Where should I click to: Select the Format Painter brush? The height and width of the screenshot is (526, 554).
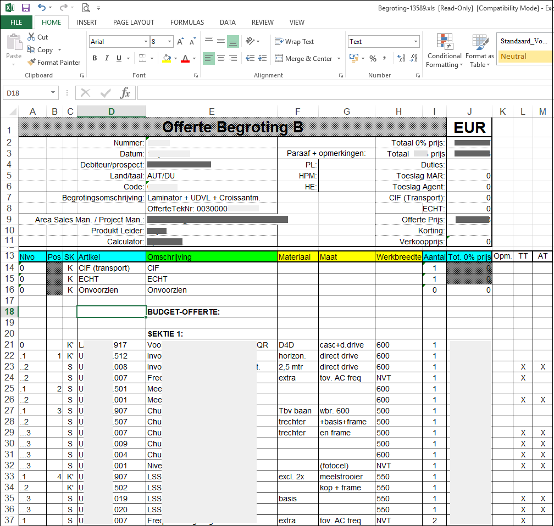click(x=31, y=62)
